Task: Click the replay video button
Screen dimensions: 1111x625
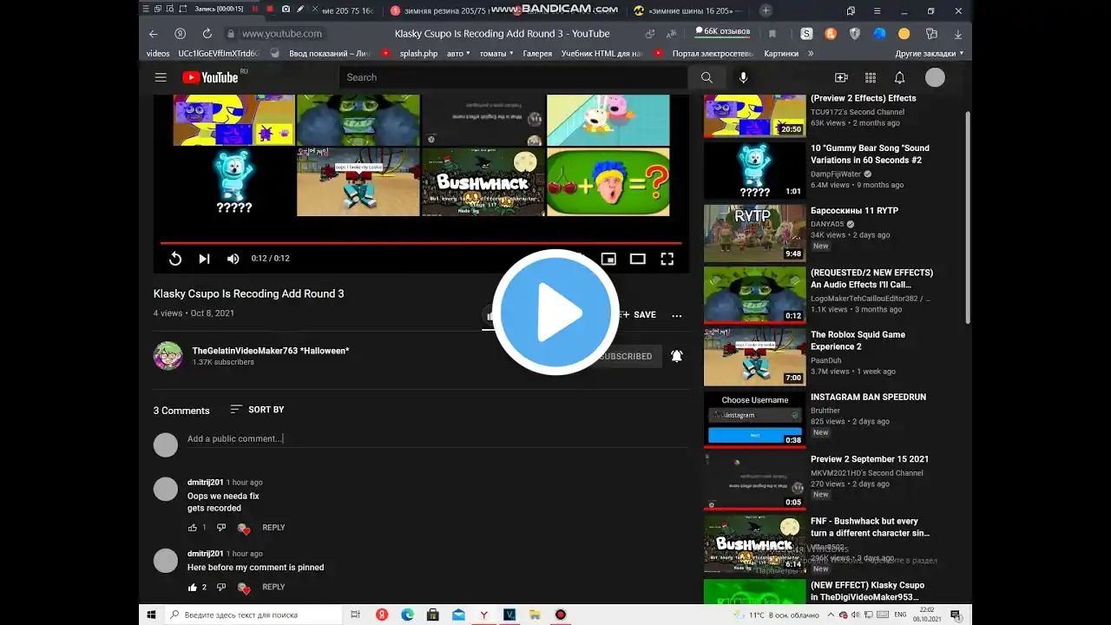Action: [x=175, y=259]
